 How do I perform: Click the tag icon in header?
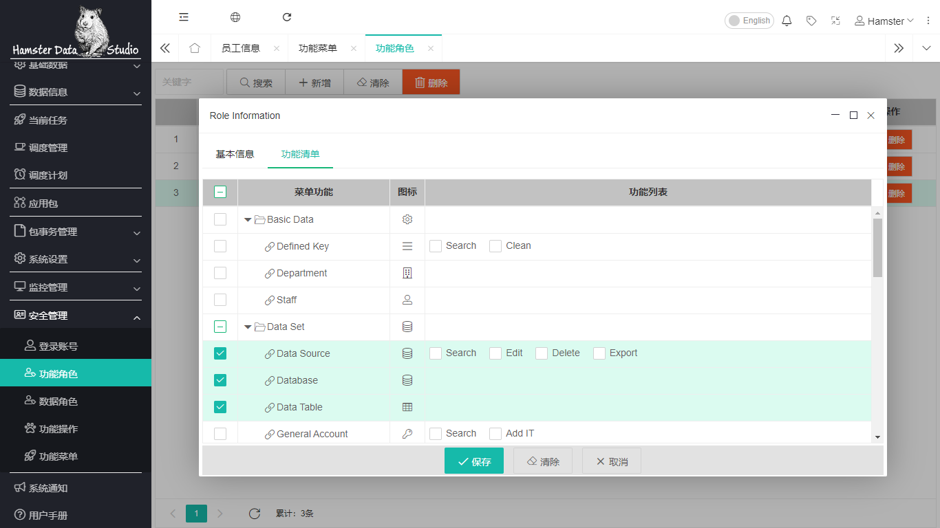(x=811, y=21)
